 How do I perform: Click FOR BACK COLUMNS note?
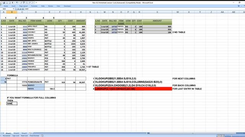point(184,85)
